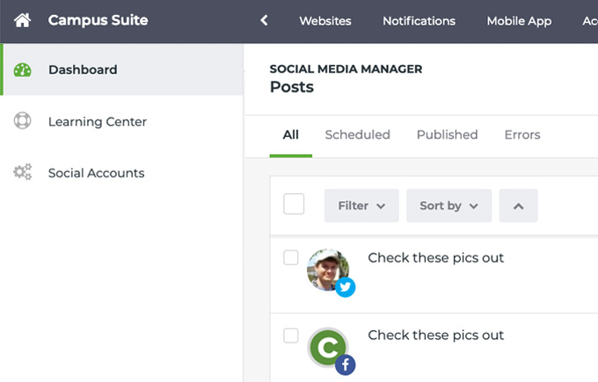Switch to the Errors tab

522,135
